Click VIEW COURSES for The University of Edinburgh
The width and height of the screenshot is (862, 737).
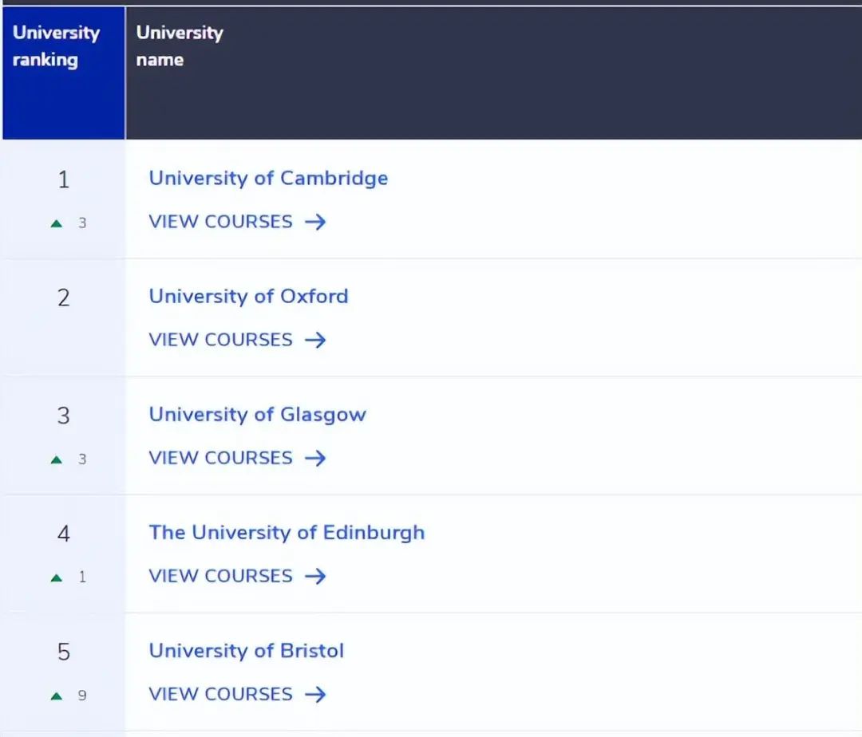tap(221, 576)
